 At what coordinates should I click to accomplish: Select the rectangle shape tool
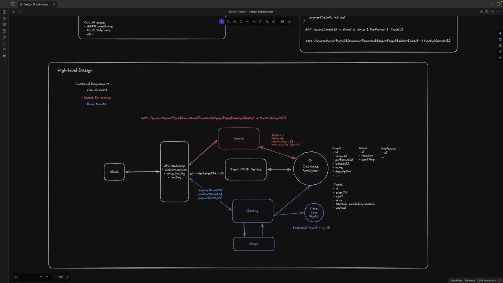coord(228,22)
